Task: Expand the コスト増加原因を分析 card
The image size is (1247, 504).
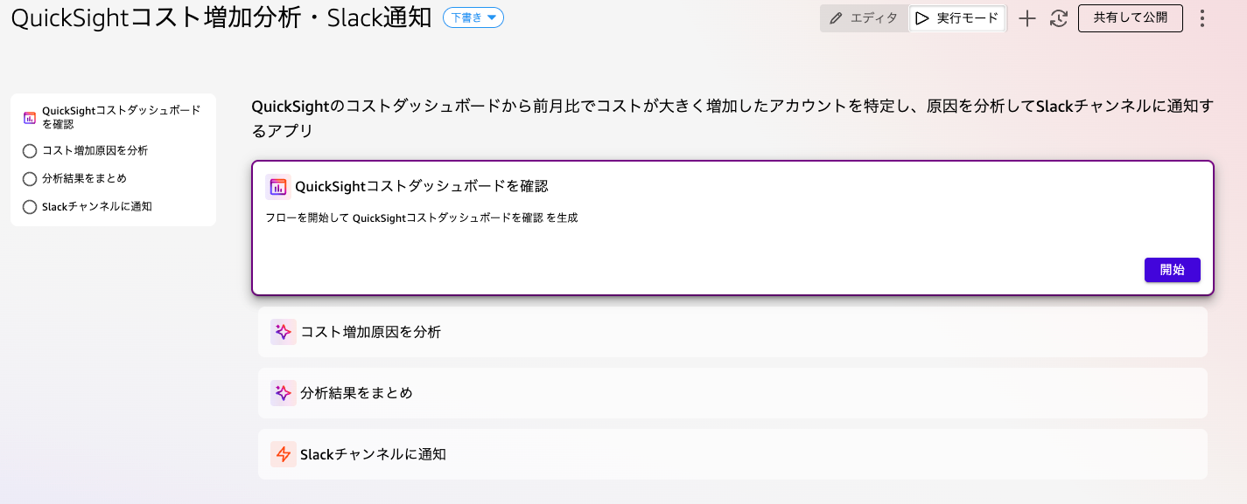Action: [732, 332]
